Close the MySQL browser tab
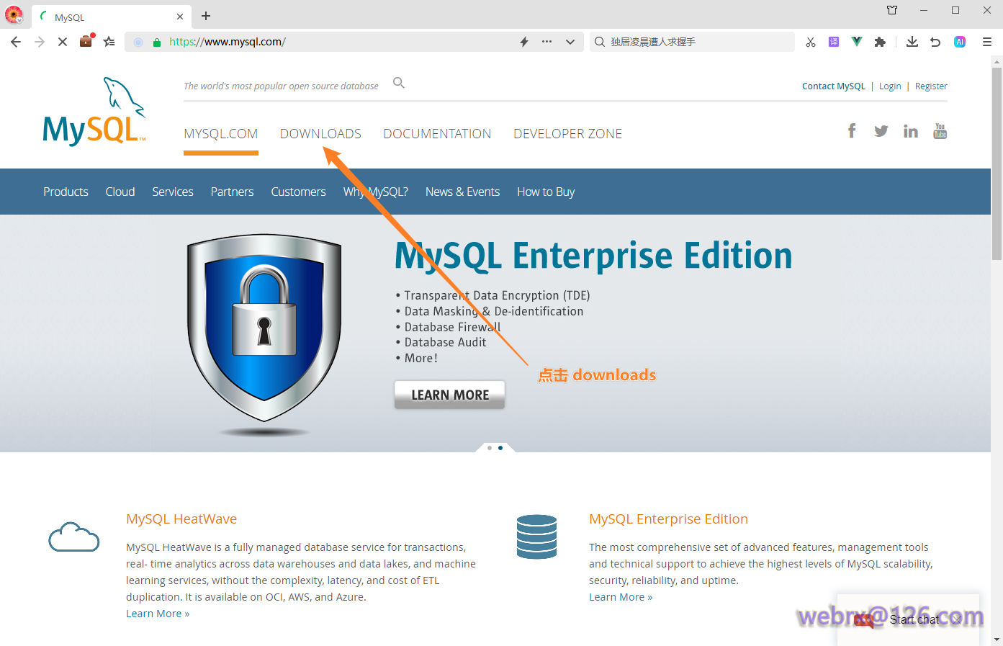1003x646 pixels. 180,17
